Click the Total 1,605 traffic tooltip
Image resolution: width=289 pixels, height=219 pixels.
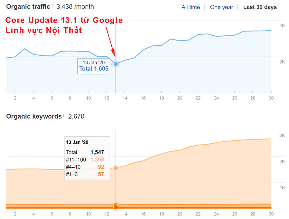tap(93, 66)
